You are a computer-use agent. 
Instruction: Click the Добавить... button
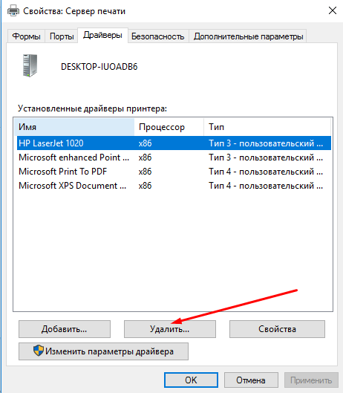(x=65, y=329)
